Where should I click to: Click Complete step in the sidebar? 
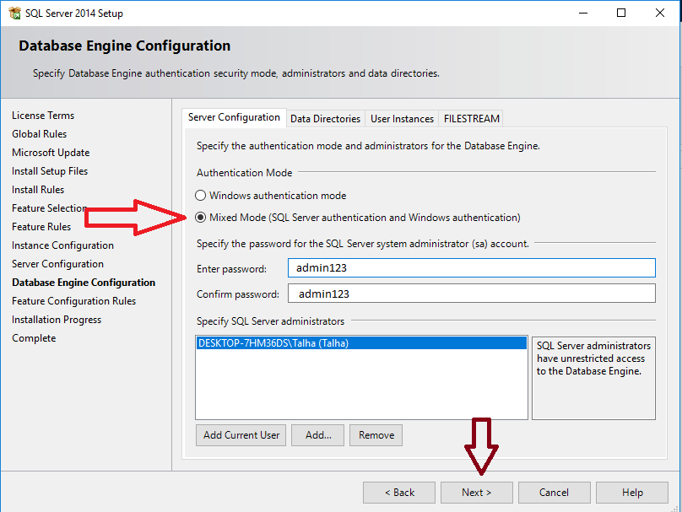[34, 338]
